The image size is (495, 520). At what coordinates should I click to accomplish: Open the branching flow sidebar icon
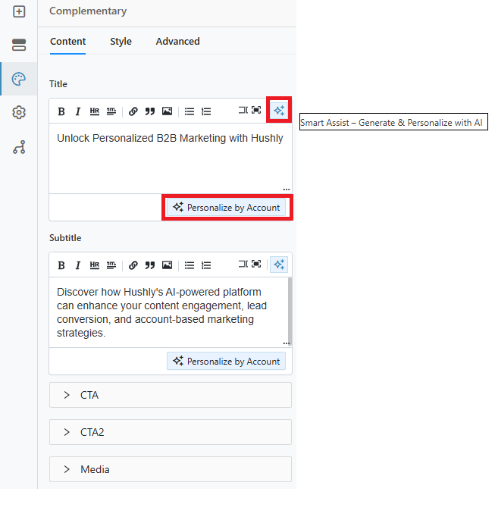[19, 147]
